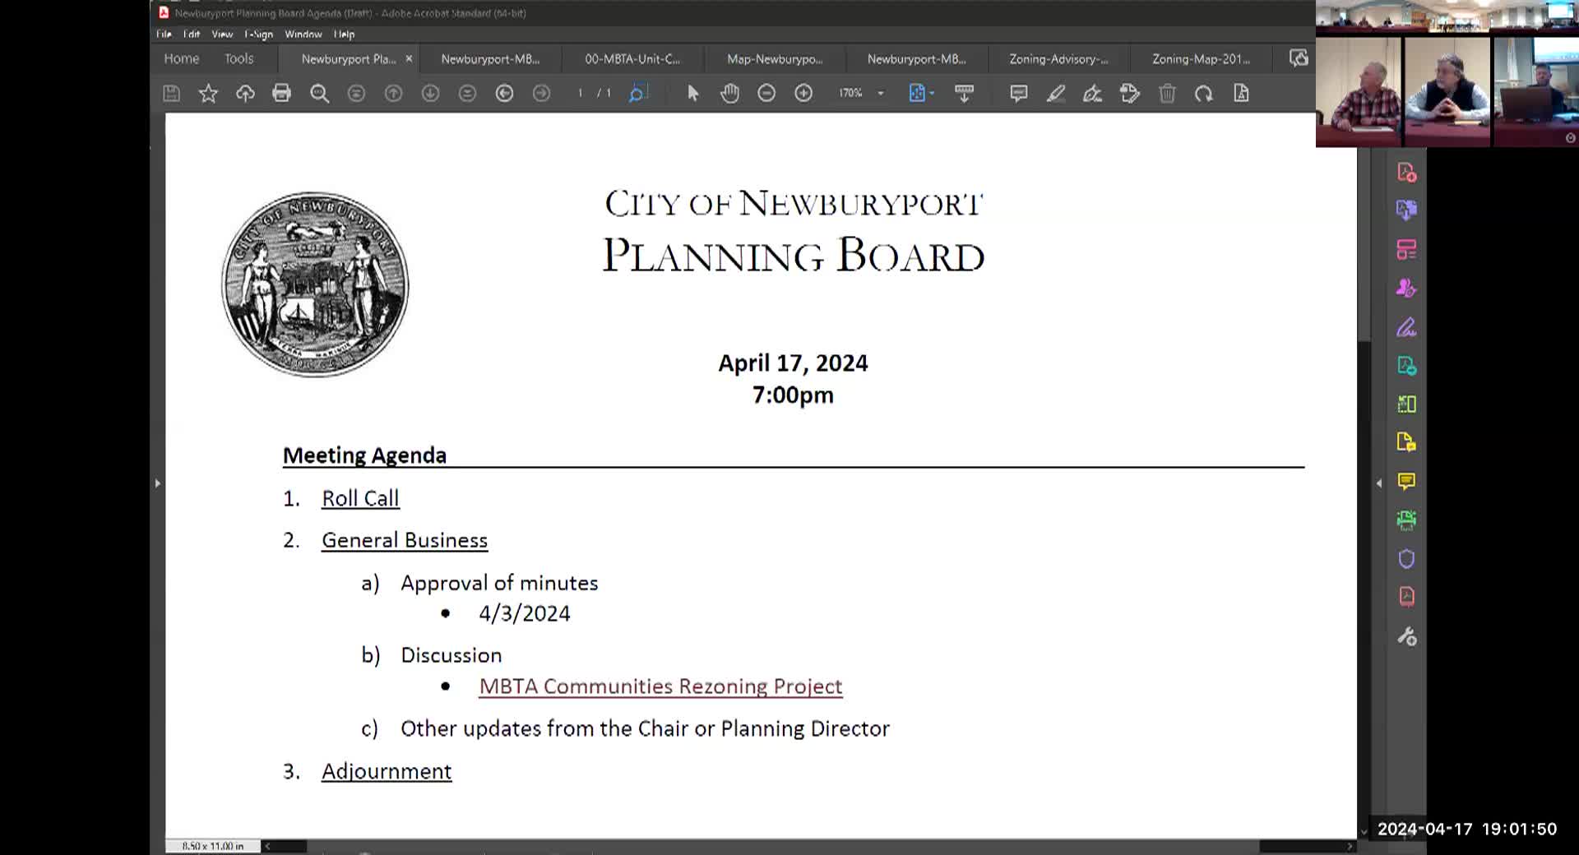Click the April 17, 2024 date heading
Screen dimensions: 1579x855
click(x=793, y=363)
